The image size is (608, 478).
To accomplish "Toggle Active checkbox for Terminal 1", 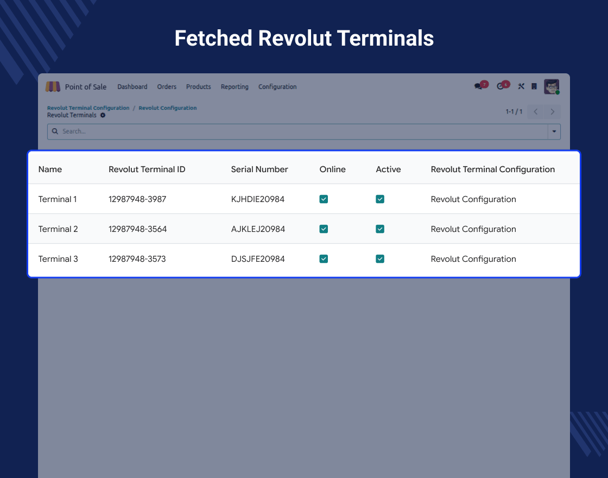I will click(x=380, y=199).
